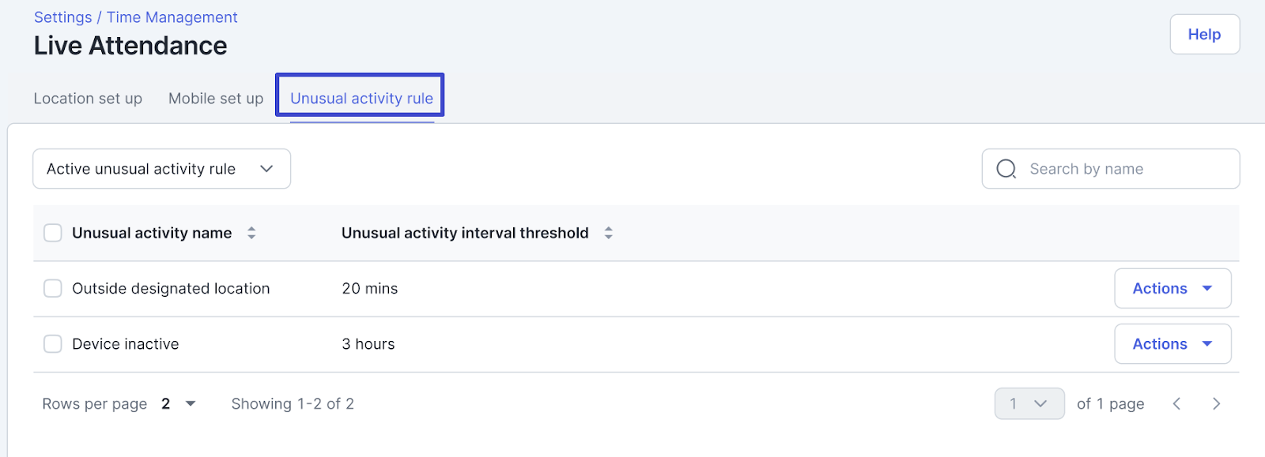This screenshot has height=457, width=1265.
Task: Select the Unusual activity rule tab
Action: pos(361,99)
